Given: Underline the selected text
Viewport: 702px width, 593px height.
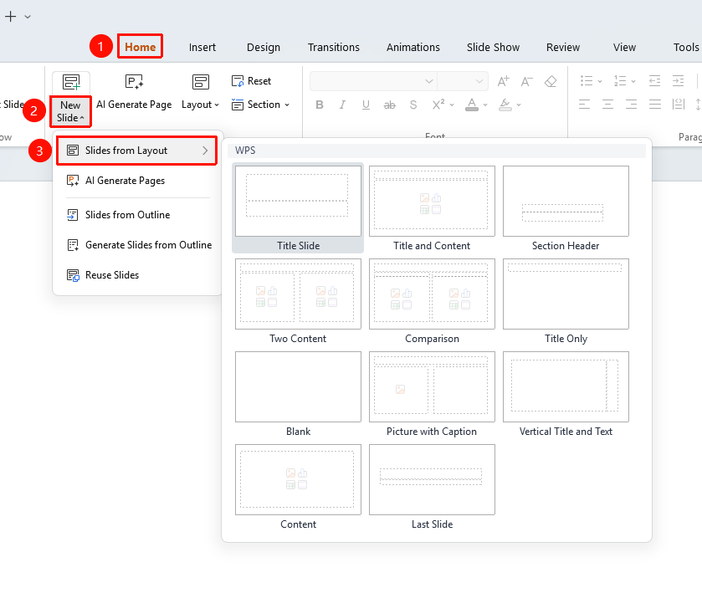Looking at the screenshot, I should click(366, 105).
